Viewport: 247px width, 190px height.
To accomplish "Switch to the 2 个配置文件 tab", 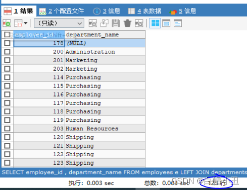I will coord(61,11).
